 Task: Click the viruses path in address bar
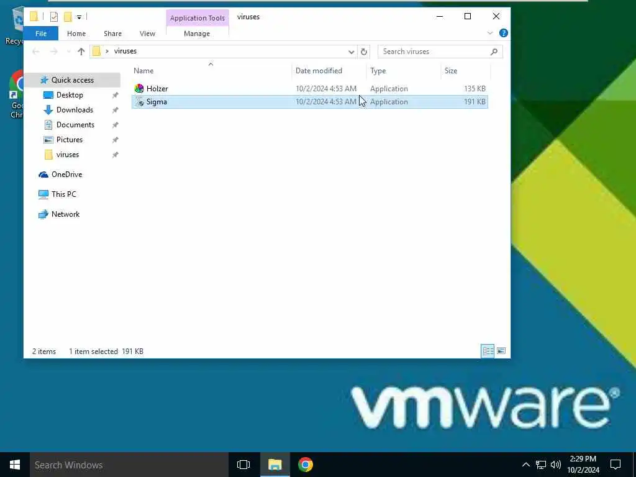[x=125, y=51]
